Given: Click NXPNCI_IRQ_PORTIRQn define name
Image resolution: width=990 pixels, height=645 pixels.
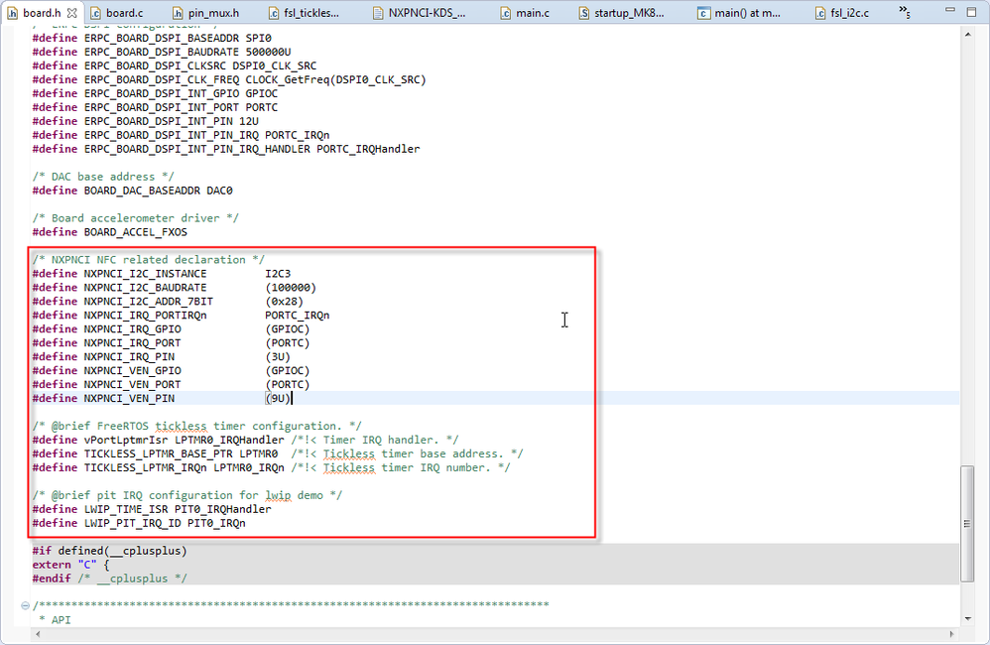Looking at the screenshot, I should pos(145,316).
